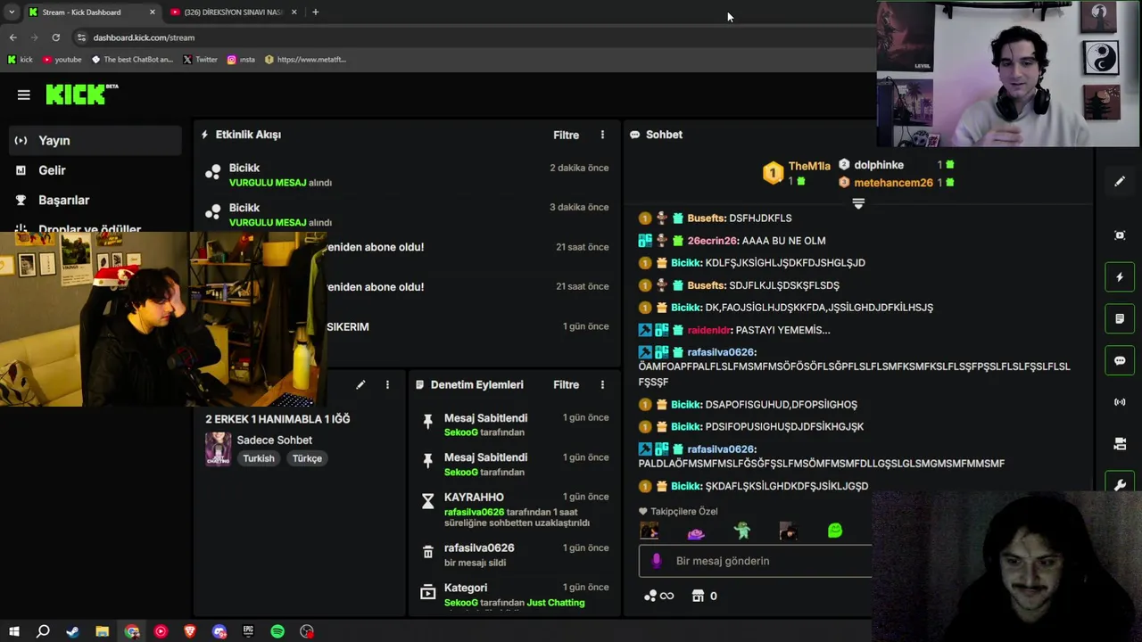Open Discord from the taskbar
This screenshot has width=1142, height=642.
pos(219,631)
